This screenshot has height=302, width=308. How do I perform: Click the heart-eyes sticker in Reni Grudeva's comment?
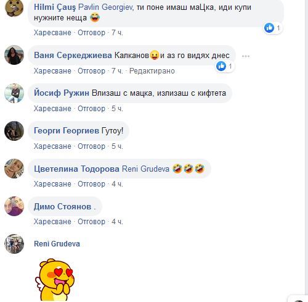[54, 280]
